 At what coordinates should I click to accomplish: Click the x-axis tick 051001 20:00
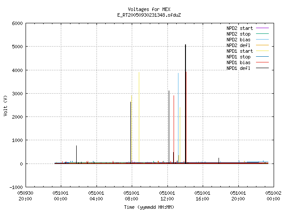pos(238,196)
